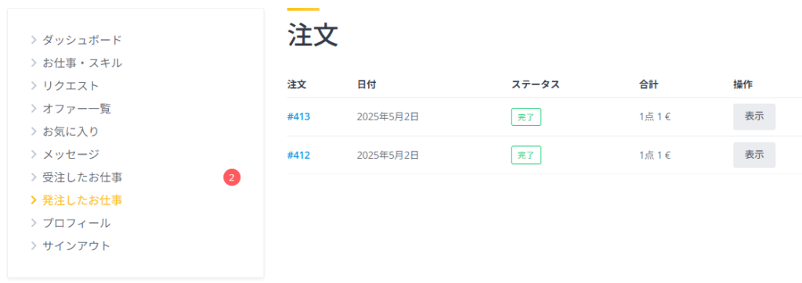
Task: Open order link #413
Action: (298, 116)
